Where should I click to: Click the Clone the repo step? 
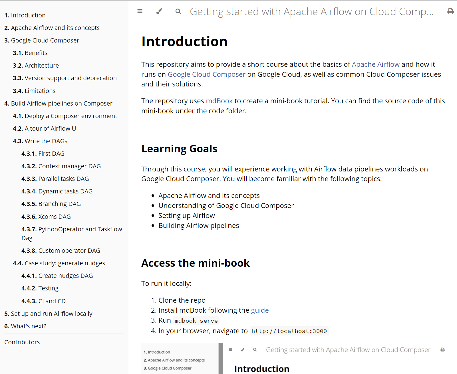point(182,300)
